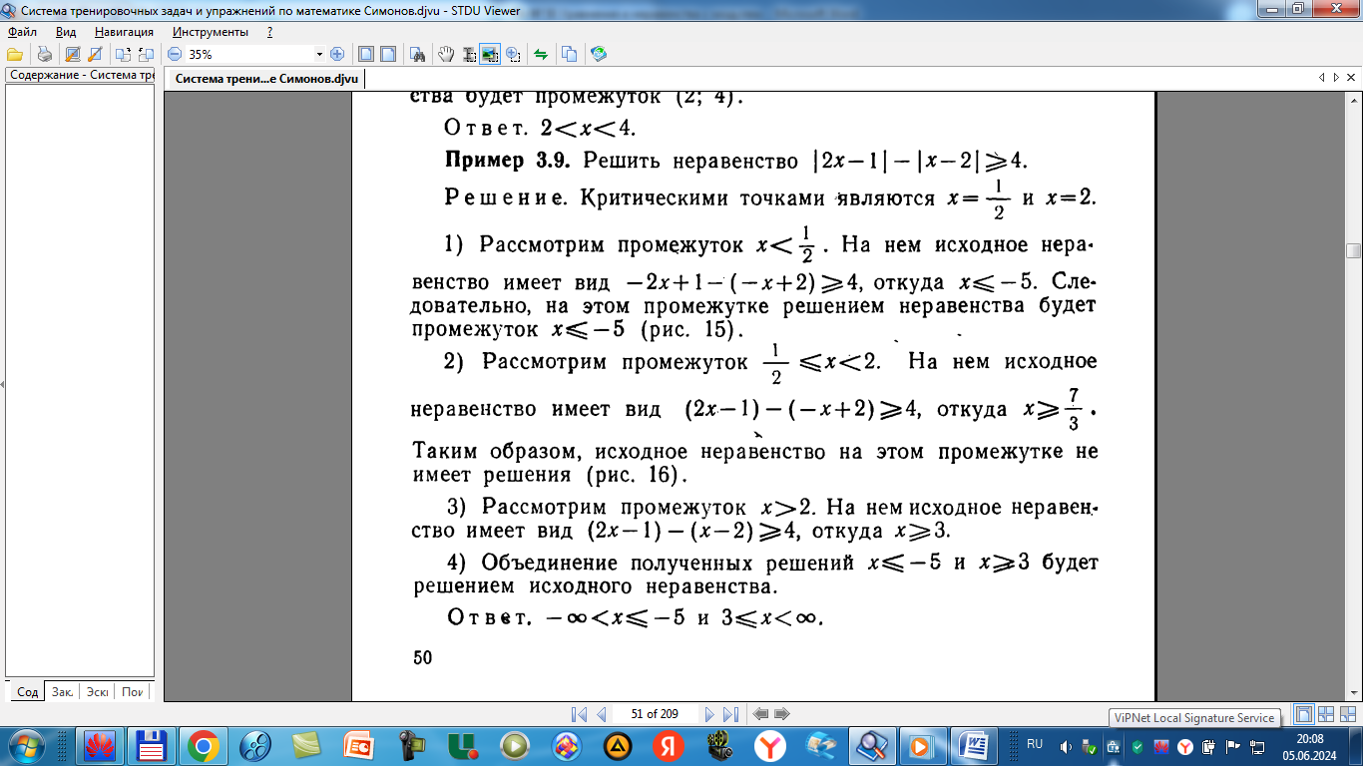Click the page number 50 on the page

(423, 656)
